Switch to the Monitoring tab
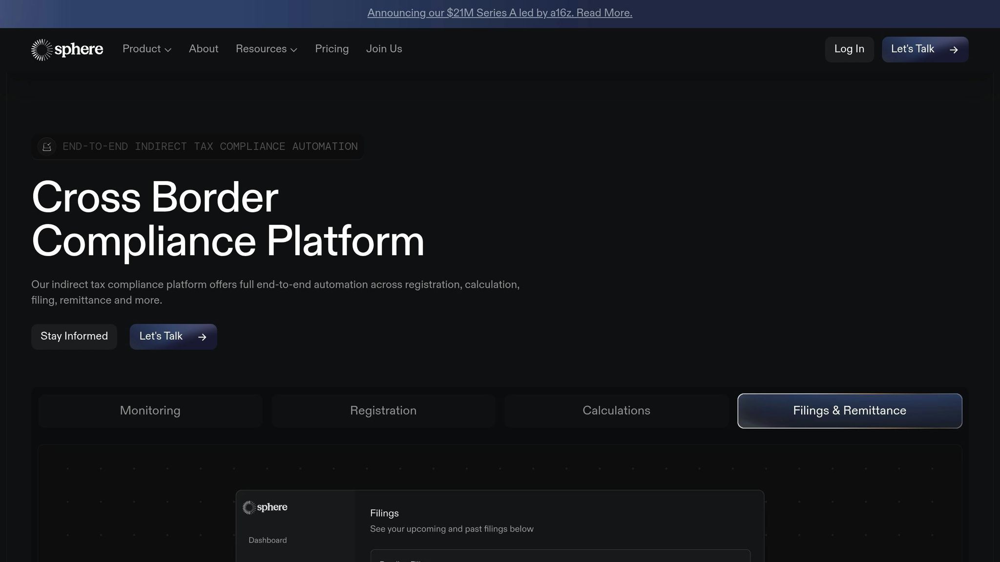This screenshot has height=562, width=1000. point(150,411)
